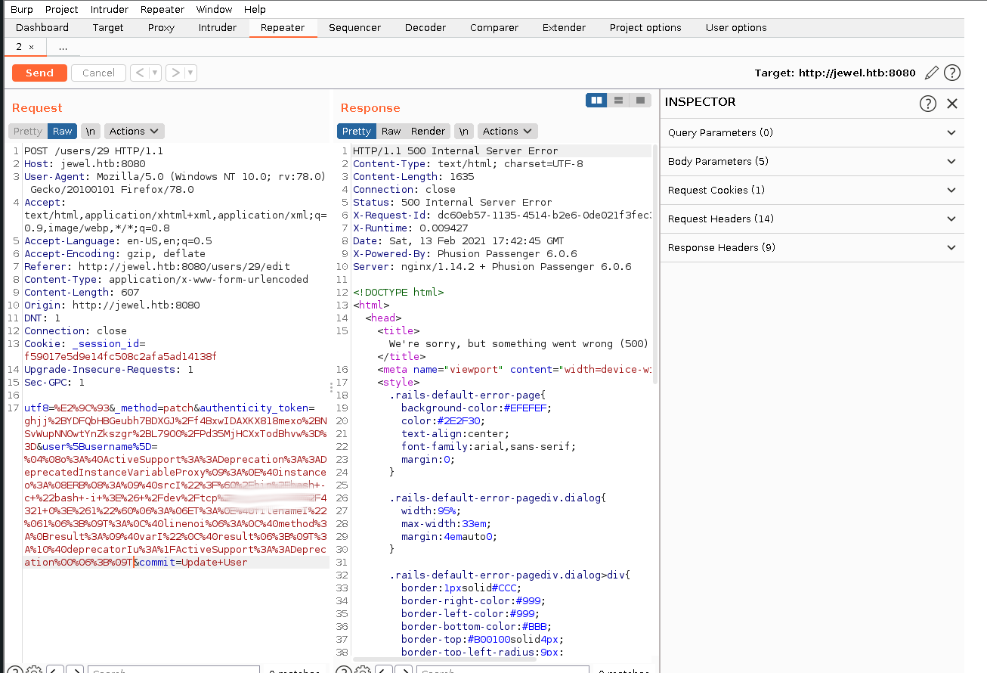The height and width of the screenshot is (673, 987).
Task: Select Raw view in Request pane
Action: [63, 131]
